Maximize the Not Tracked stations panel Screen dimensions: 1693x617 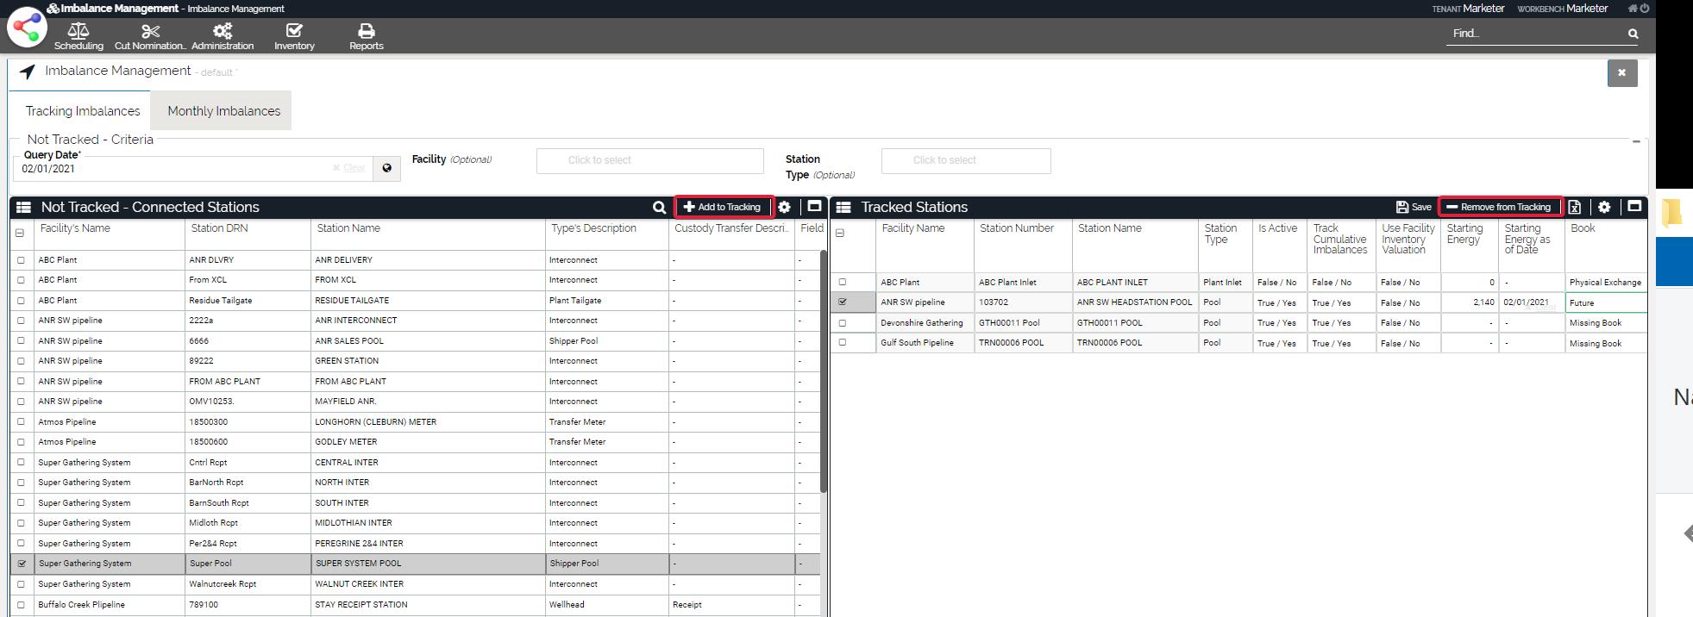[814, 207]
